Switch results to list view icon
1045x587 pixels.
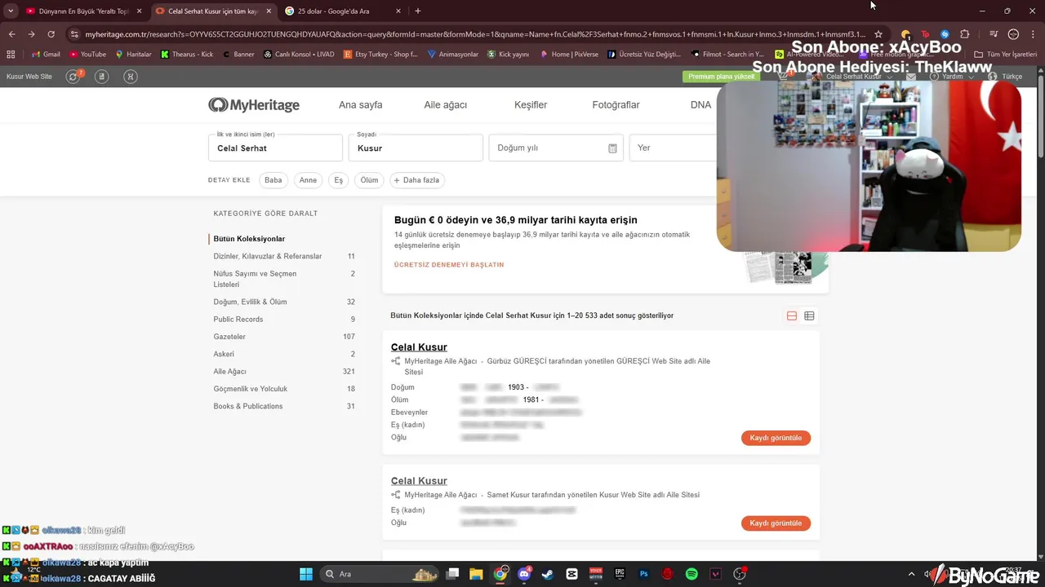click(791, 316)
